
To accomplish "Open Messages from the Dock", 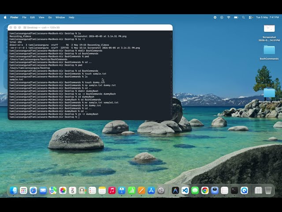I will click(x=195, y=190).
